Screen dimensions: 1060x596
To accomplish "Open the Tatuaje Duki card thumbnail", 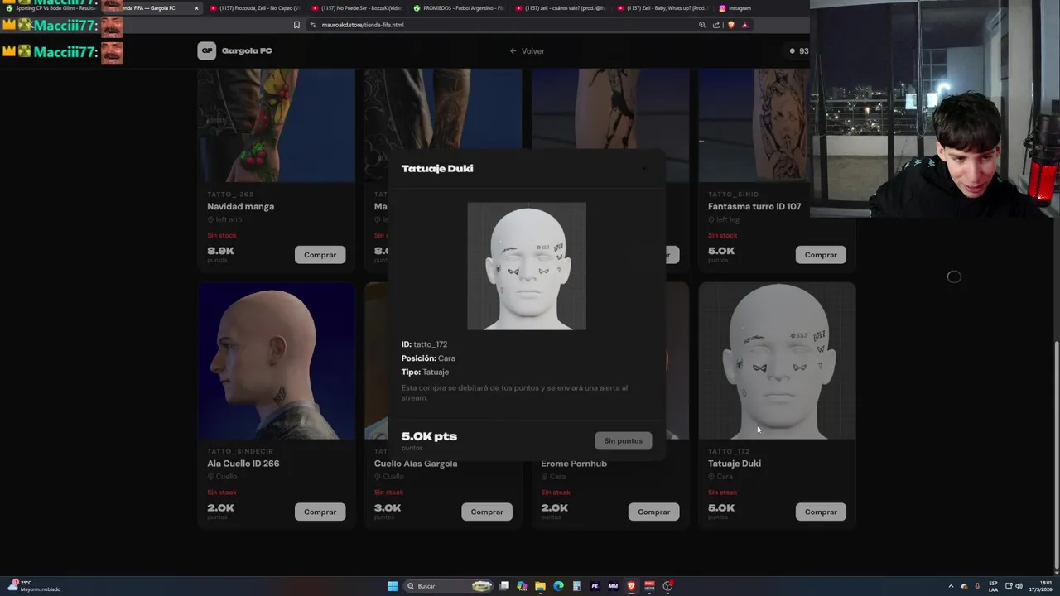I will click(x=777, y=361).
